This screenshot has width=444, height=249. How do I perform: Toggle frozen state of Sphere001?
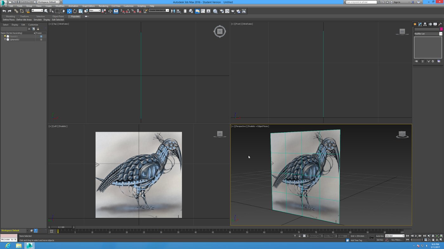click(41, 40)
